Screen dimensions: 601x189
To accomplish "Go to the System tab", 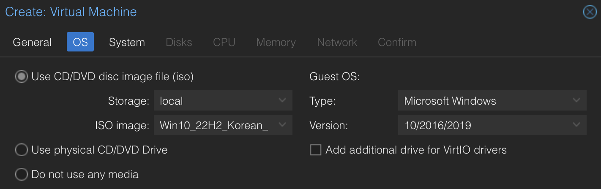I will (x=127, y=42).
